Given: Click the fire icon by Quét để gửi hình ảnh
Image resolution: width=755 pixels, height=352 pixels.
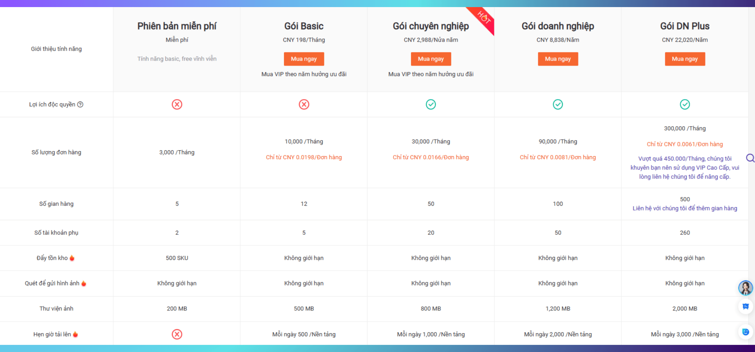Looking at the screenshot, I should click(84, 284).
